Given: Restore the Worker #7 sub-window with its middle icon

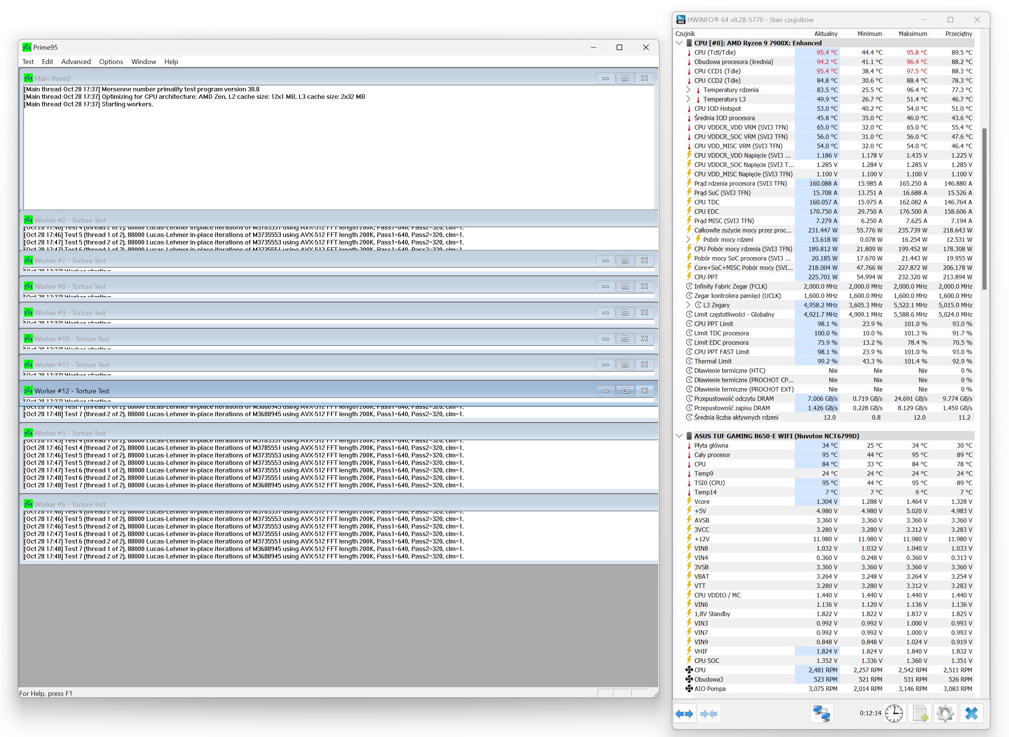Looking at the screenshot, I should tap(625, 261).
